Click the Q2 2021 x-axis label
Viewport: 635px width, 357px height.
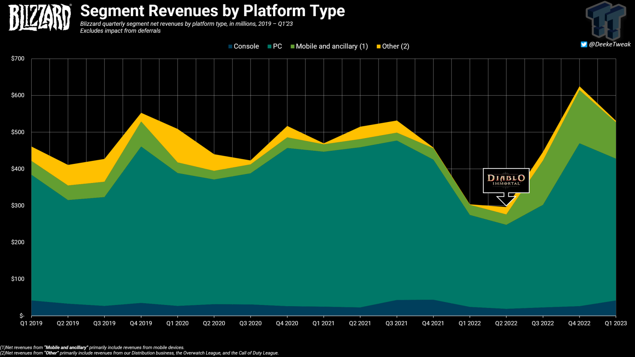point(360,323)
